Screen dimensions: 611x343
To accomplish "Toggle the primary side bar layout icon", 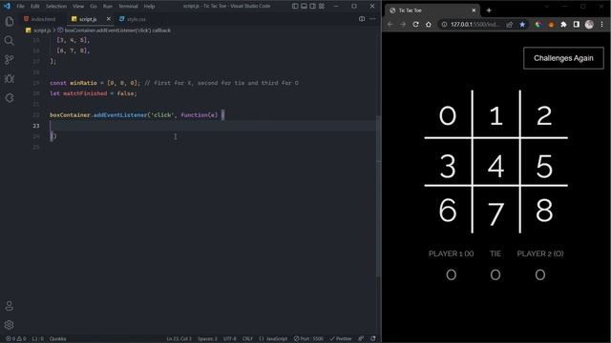I will pyautogui.click(x=295, y=6).
